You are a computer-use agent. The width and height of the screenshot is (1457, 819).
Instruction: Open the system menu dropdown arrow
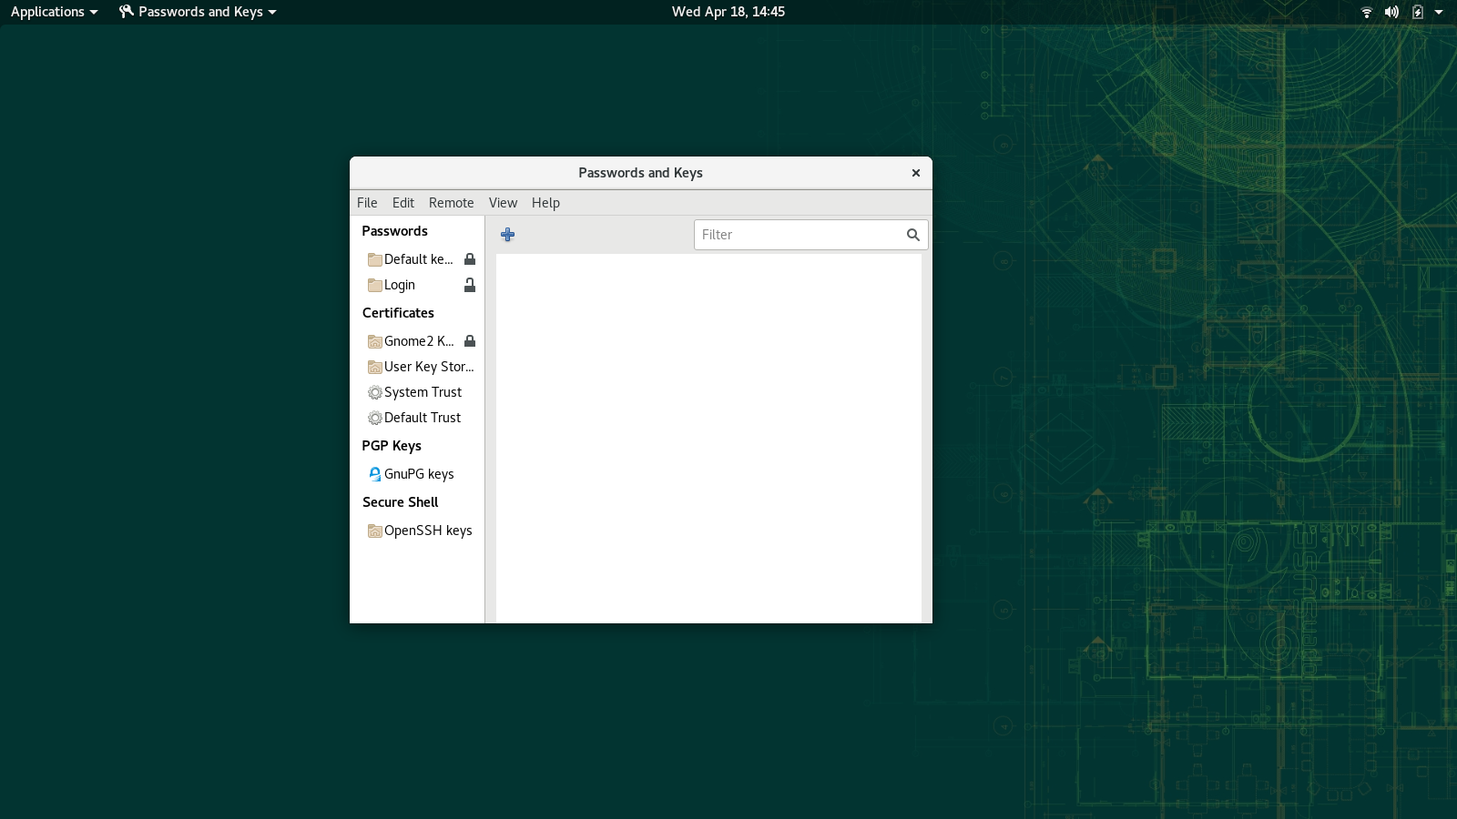[1439, 12]
